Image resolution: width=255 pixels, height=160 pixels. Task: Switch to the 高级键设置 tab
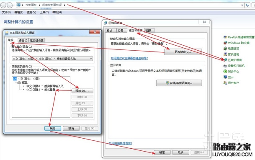point(36,40)
